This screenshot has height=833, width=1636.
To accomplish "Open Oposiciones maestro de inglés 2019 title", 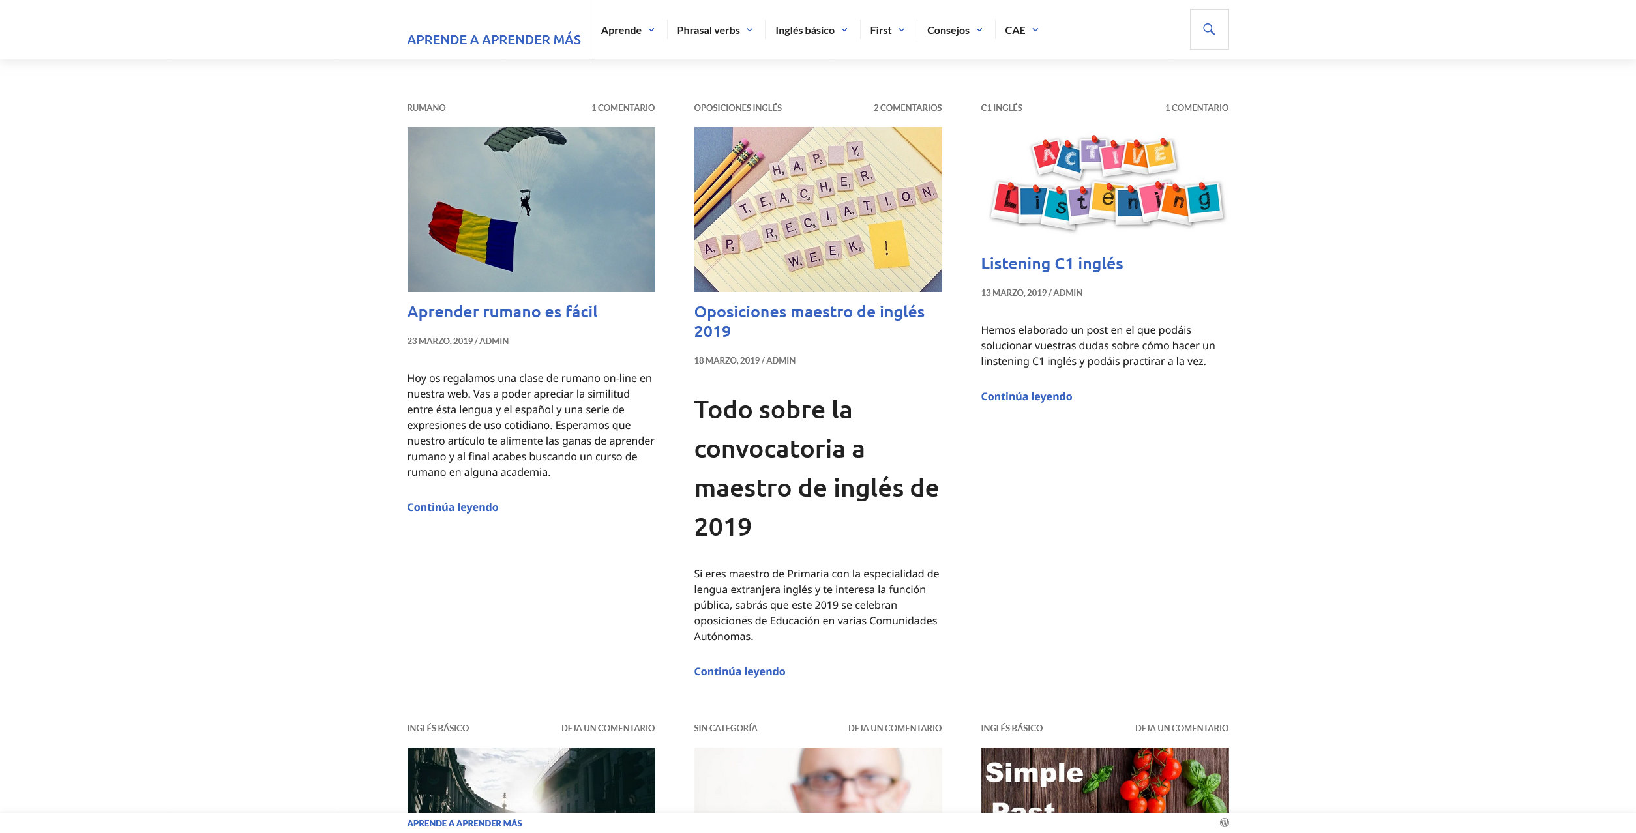I will [809, 322].
